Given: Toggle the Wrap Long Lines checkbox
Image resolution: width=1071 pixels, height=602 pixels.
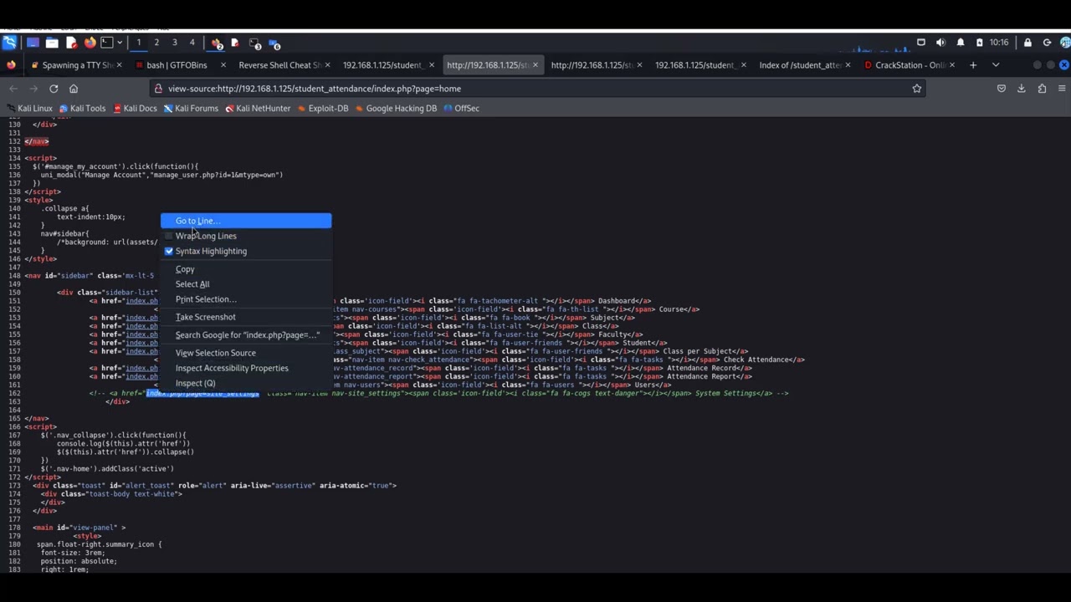Looking at the screenshot, I should (169, 236).
